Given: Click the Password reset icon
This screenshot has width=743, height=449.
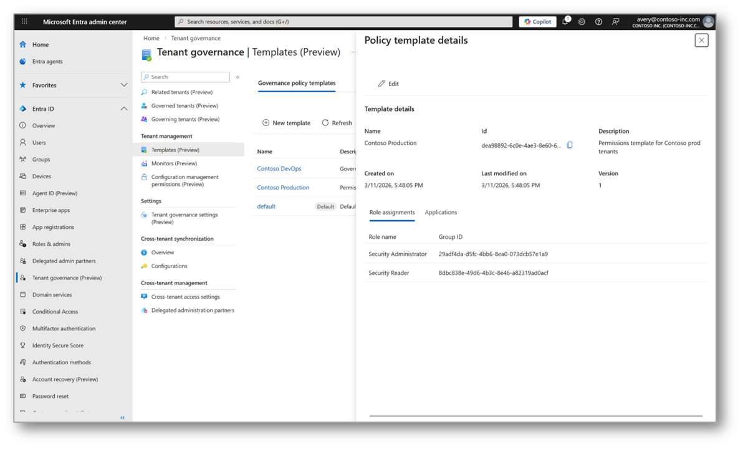Looking at the screenshot, I should click(22, 396).
